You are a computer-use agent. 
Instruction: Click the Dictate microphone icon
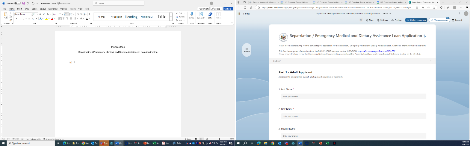pos(192,15)
